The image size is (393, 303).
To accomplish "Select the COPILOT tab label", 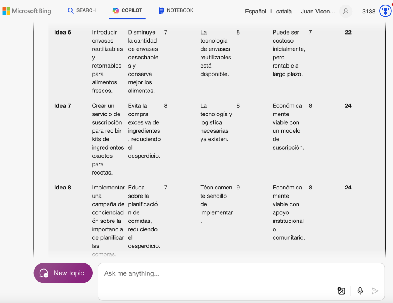I will coord(132,10).
